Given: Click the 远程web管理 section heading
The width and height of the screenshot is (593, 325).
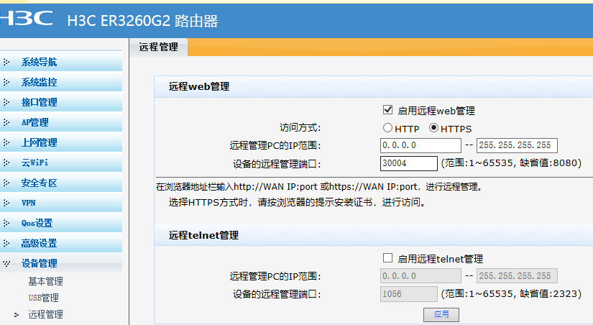Looking at the screenshot, I should 199,86.
